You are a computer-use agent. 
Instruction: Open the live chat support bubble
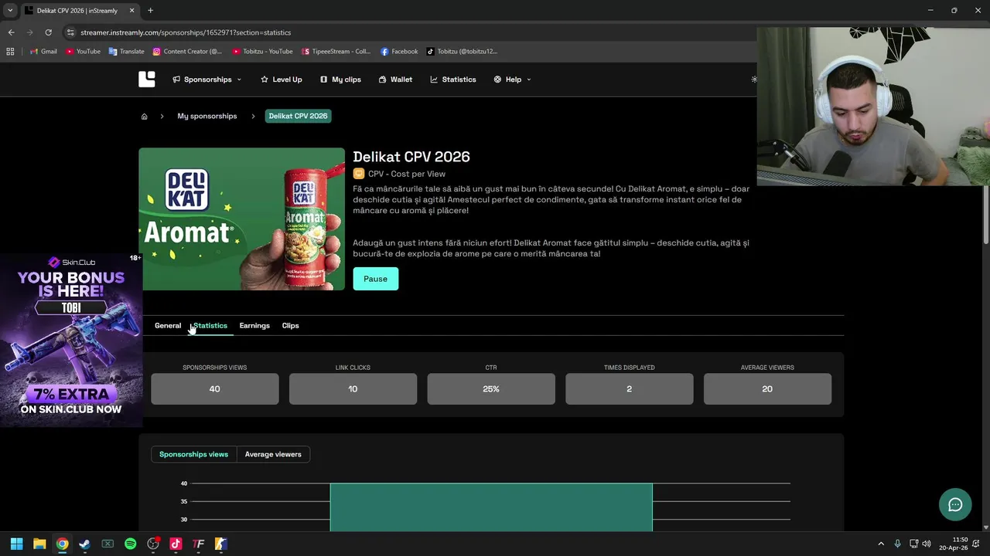pyautogui.click(x=955, y=505)
